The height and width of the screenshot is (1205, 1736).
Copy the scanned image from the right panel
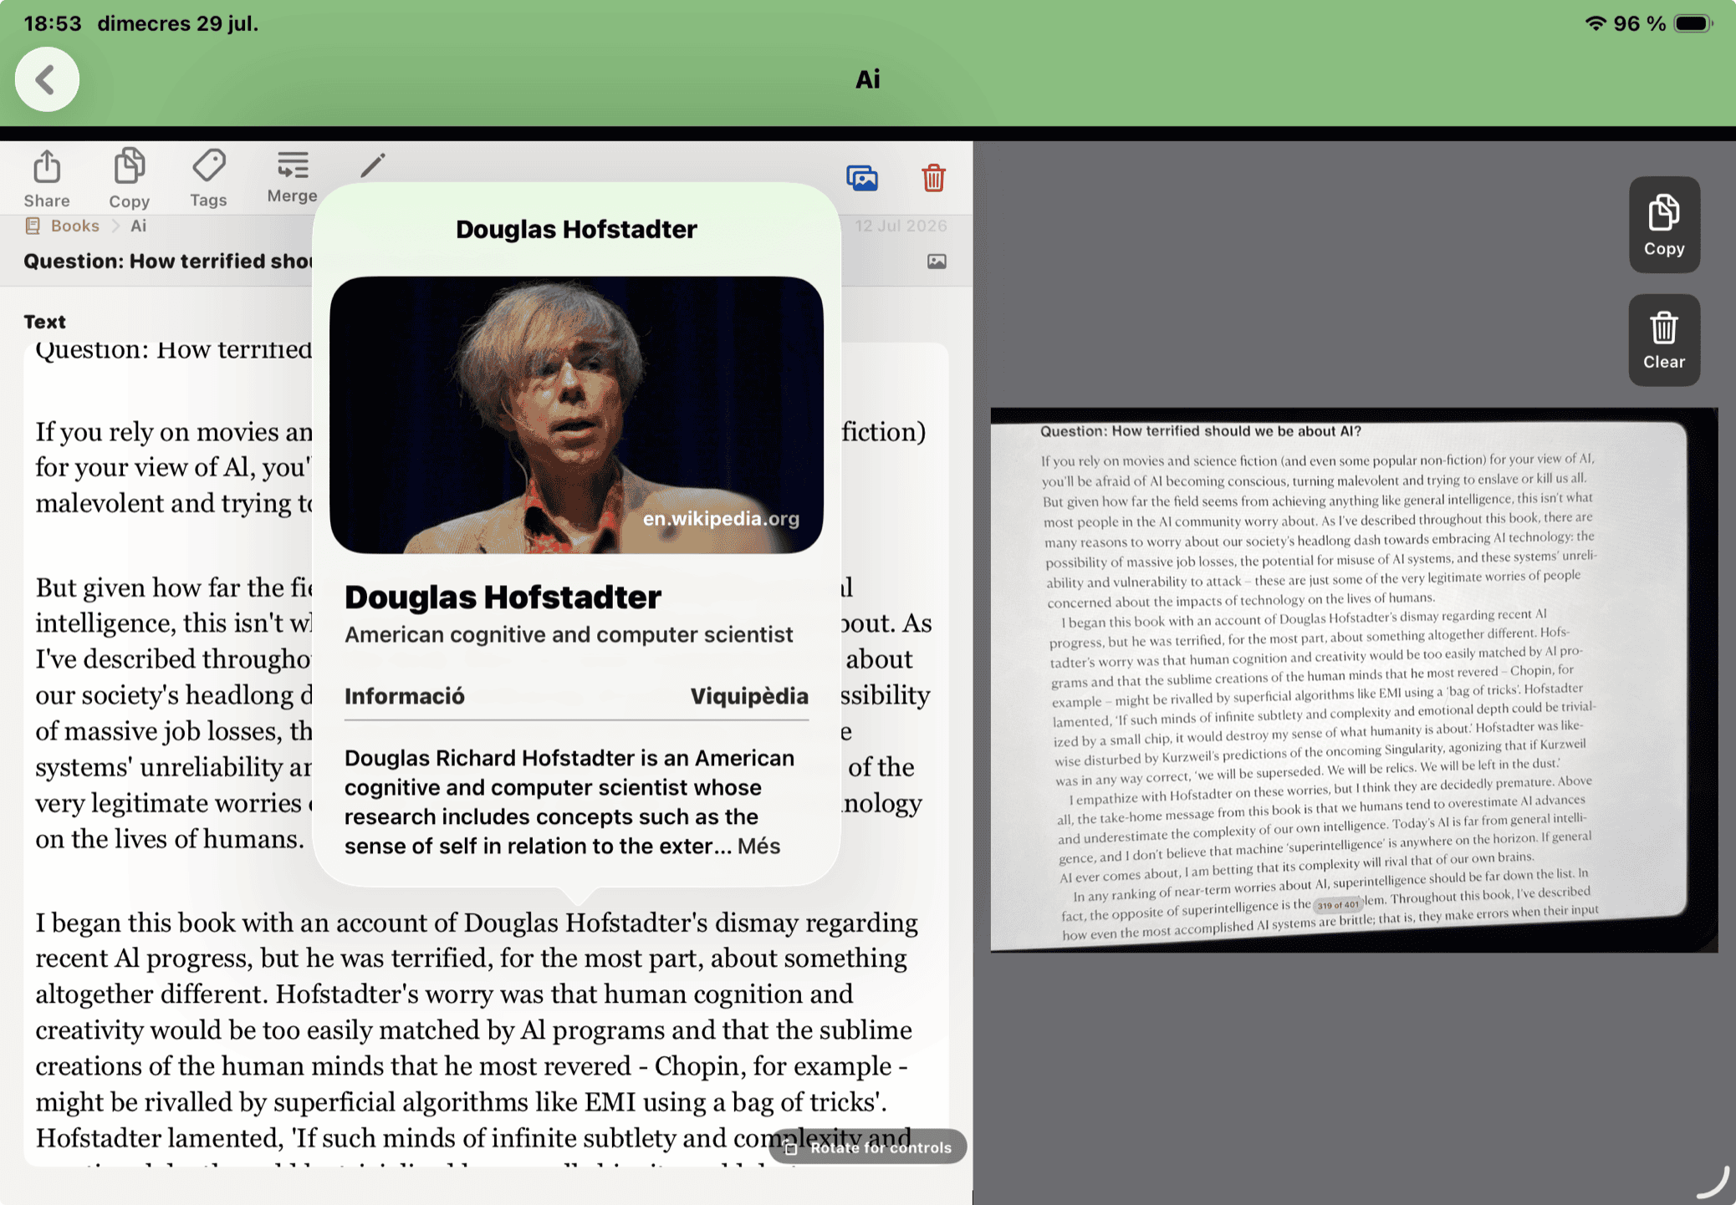click(x=1664, y=225)
